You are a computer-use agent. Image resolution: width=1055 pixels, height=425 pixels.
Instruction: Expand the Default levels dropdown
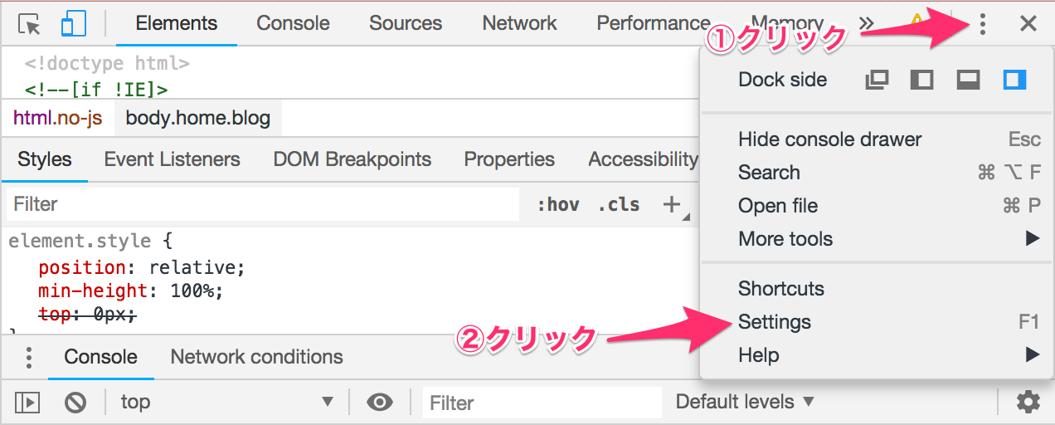pos(745,403)
